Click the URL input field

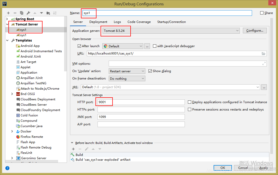click(x=177, y=53)
